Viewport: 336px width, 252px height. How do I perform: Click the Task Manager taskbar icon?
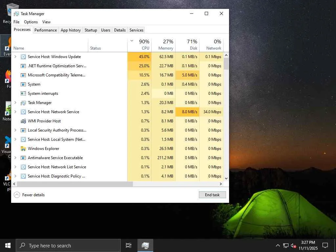(145, 245)
